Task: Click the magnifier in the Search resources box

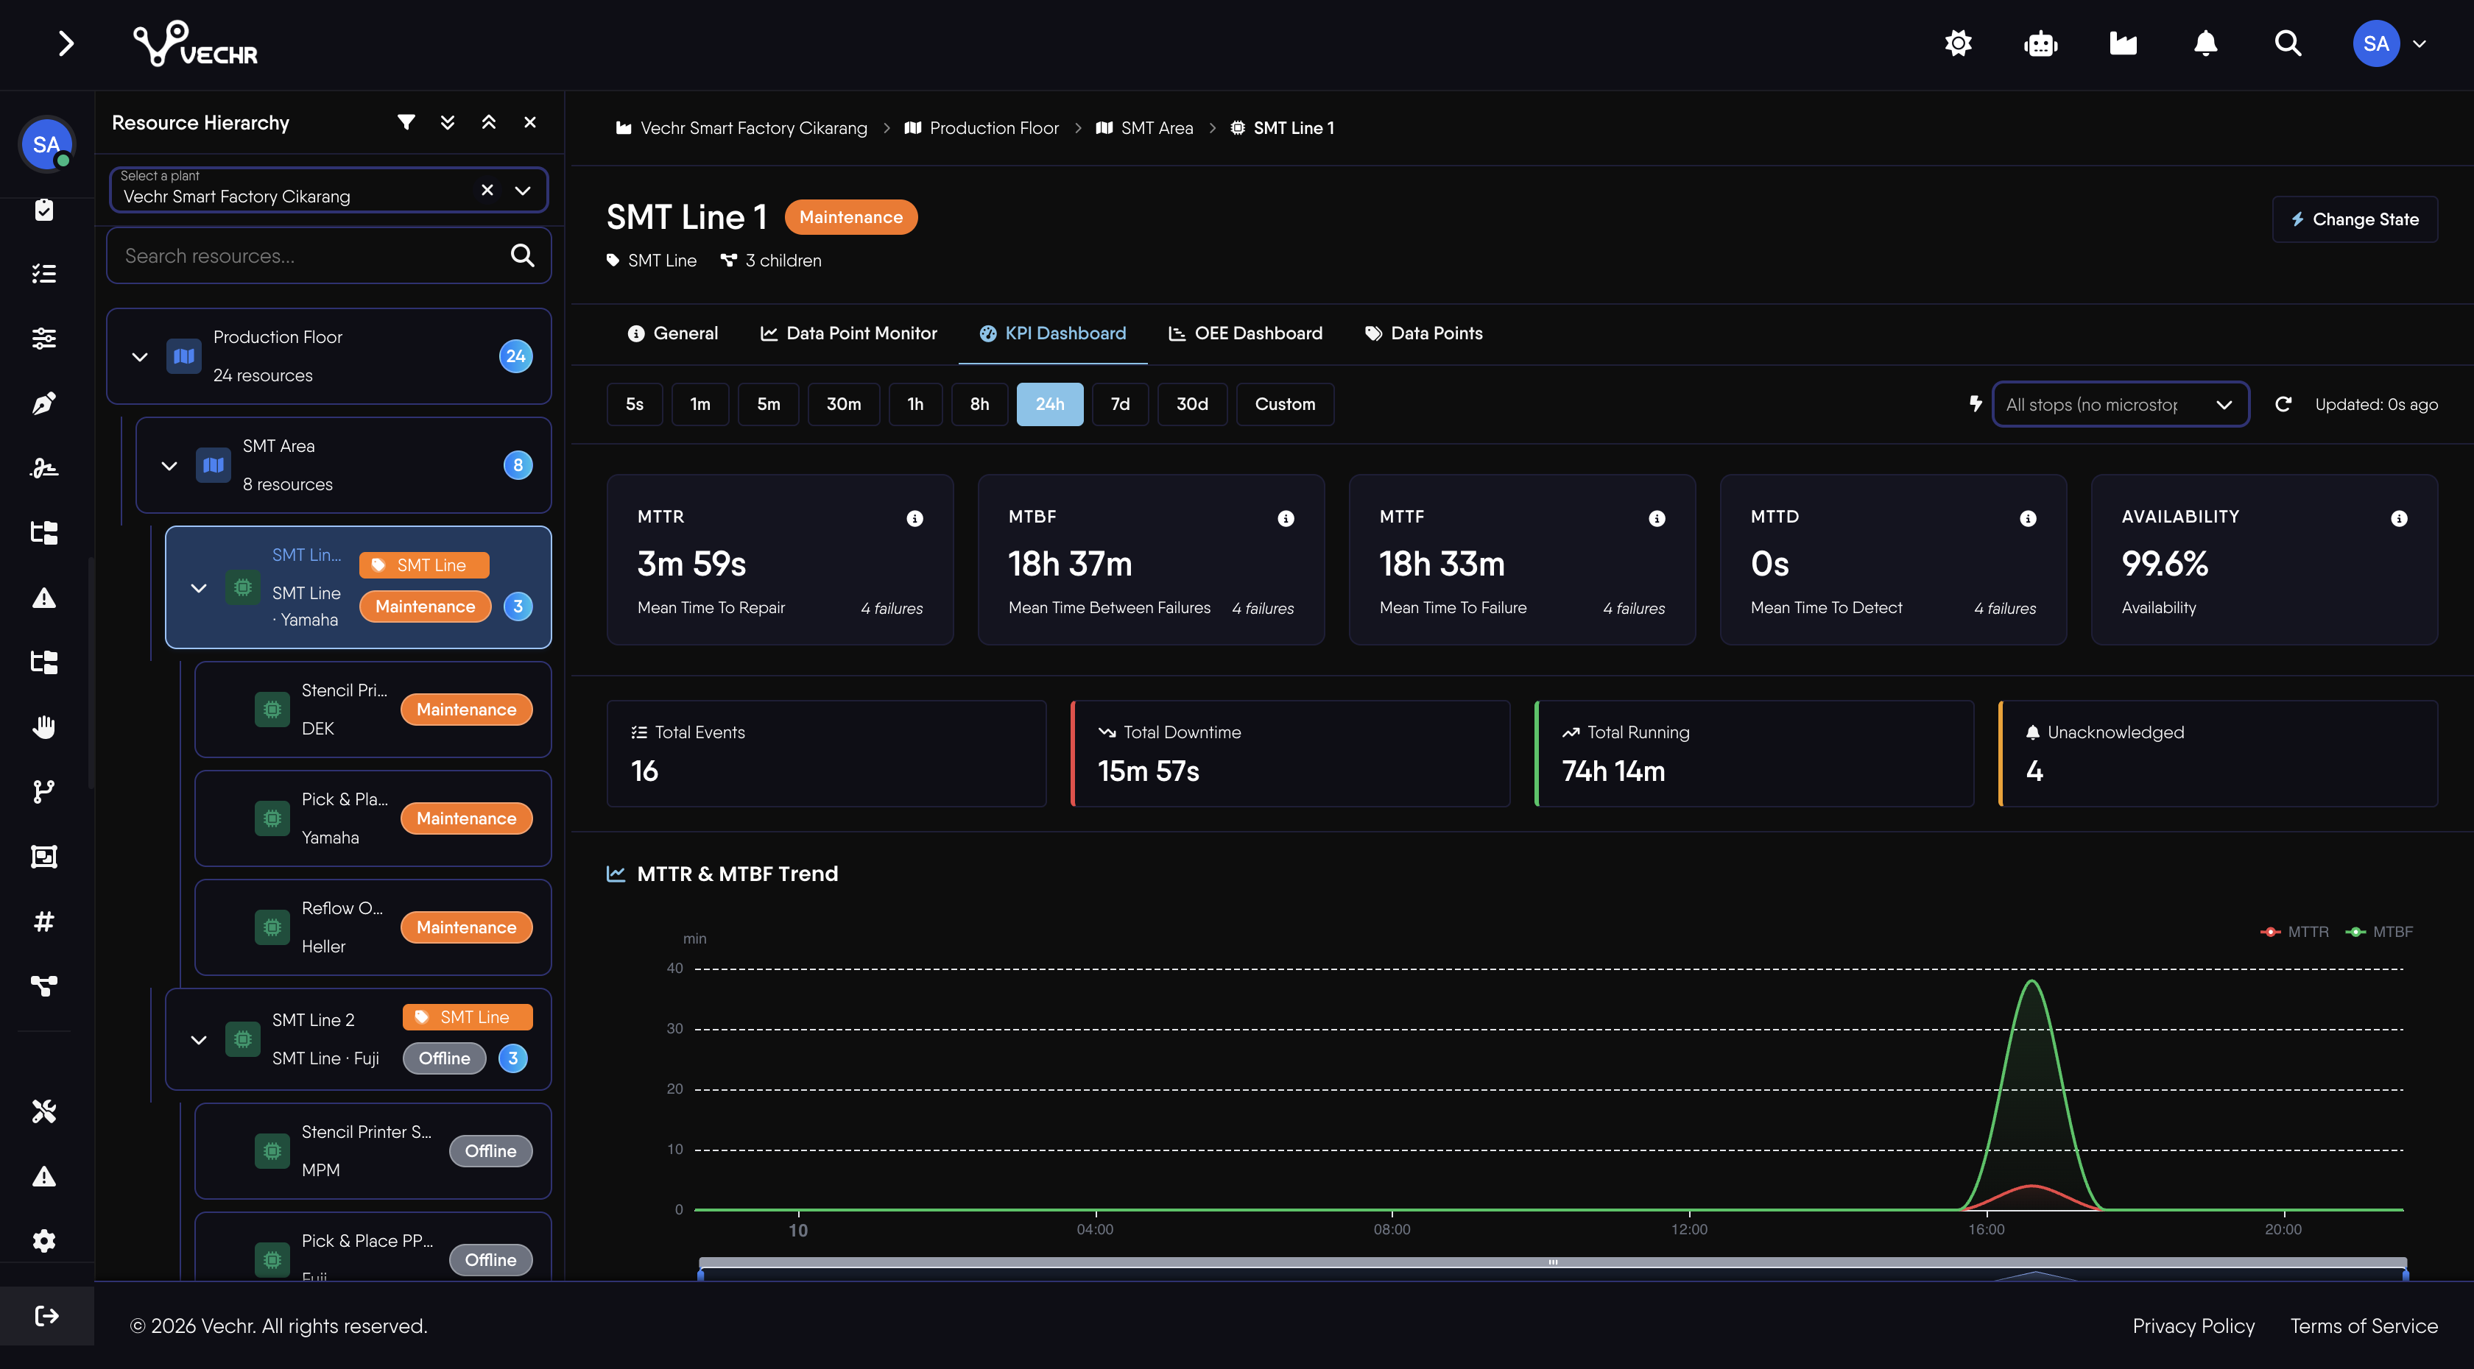Action: point(523,255)
